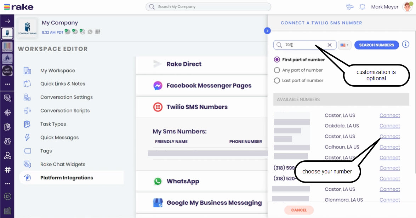Viewport: 416px width, 218px height.
Task: Select Platform Integrations menu item
Action: click(72, 178)
